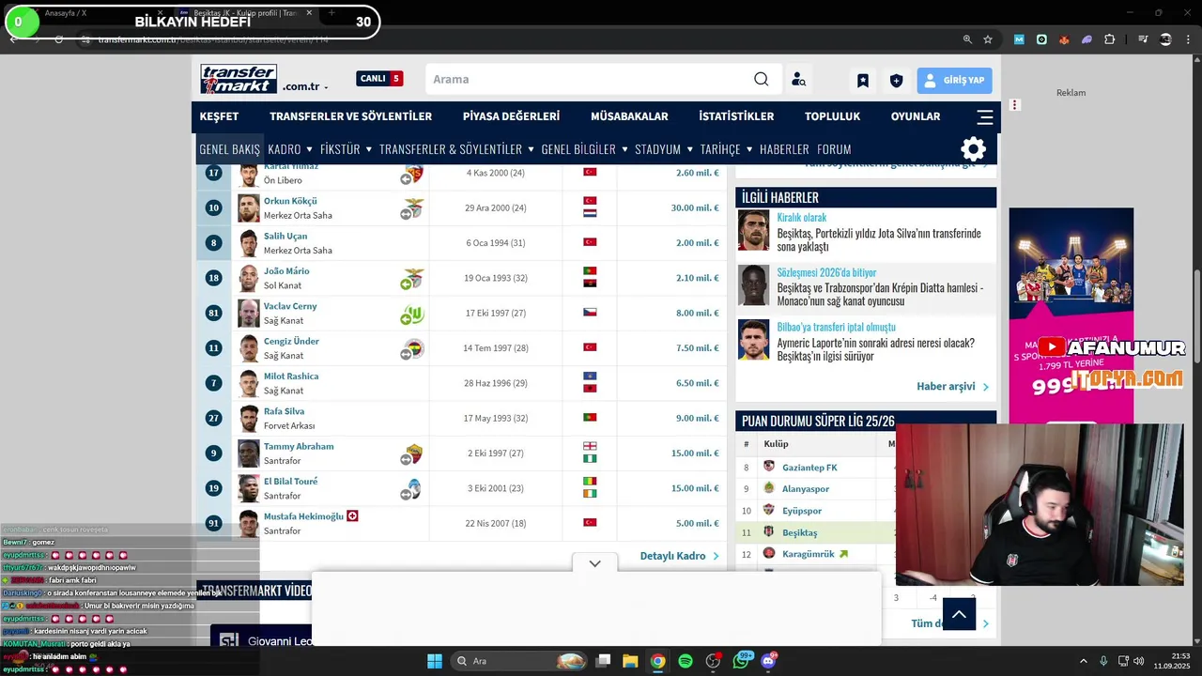Viewport: 1202px width, 676px height.
Task: Open the bookmark watchlist icon
Action: point(863,81)
